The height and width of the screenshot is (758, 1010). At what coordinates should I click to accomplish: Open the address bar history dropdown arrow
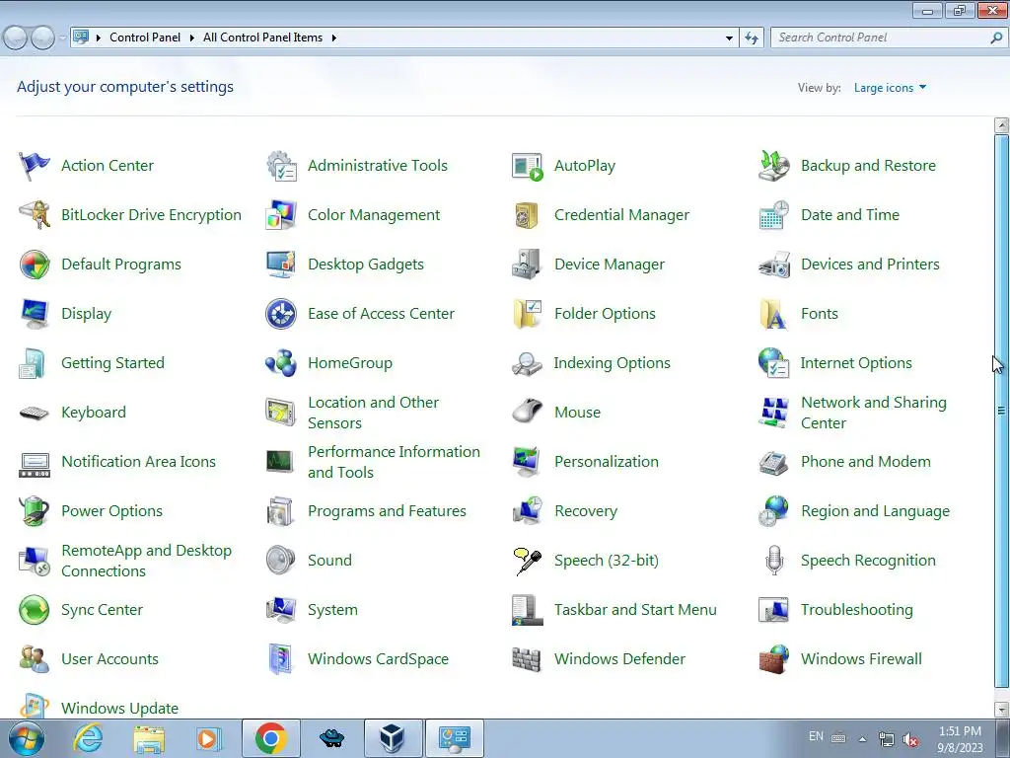729,38
